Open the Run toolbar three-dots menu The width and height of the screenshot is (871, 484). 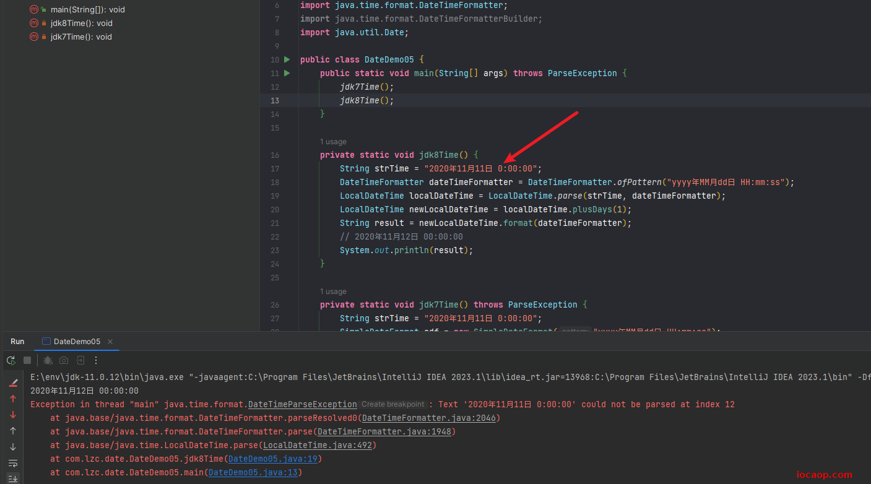pos(96,360)
